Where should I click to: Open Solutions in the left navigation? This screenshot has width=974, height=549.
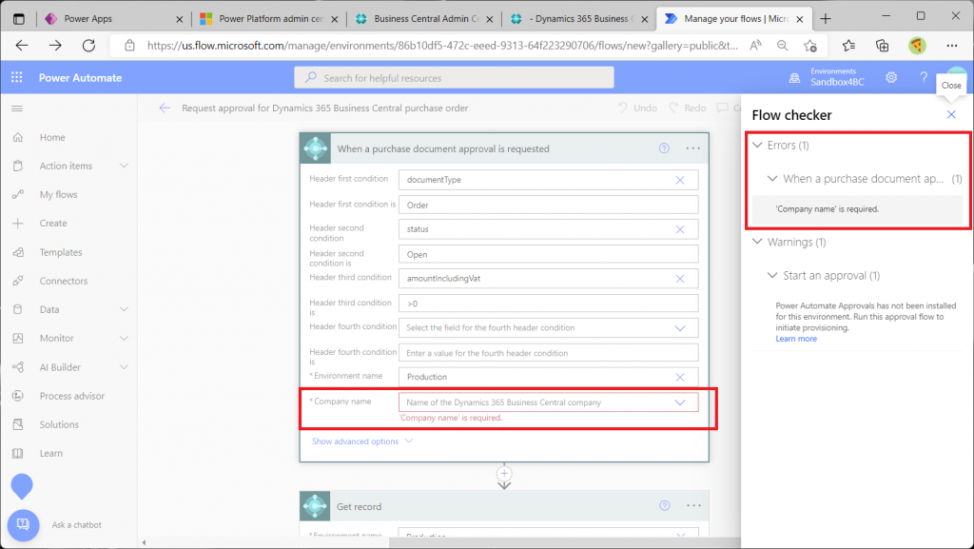point(59,424)
